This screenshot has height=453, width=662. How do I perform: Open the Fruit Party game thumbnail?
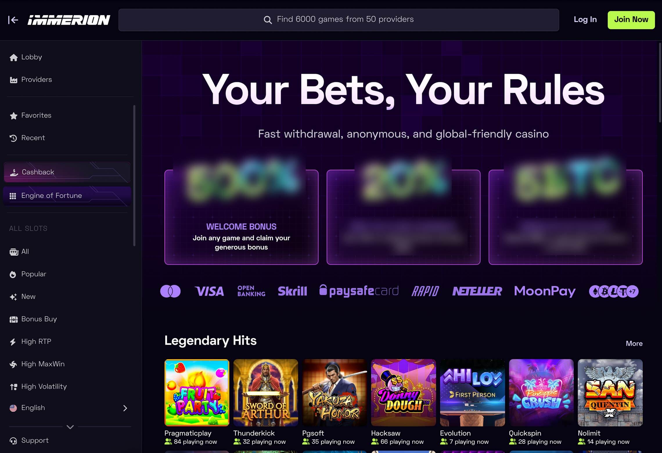[x=197, y=393]
